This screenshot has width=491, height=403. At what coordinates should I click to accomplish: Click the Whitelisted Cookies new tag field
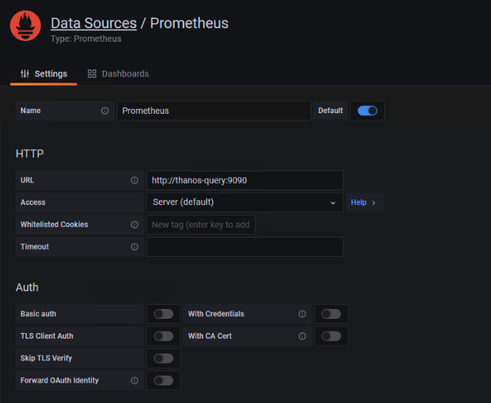tap(201, 225)
